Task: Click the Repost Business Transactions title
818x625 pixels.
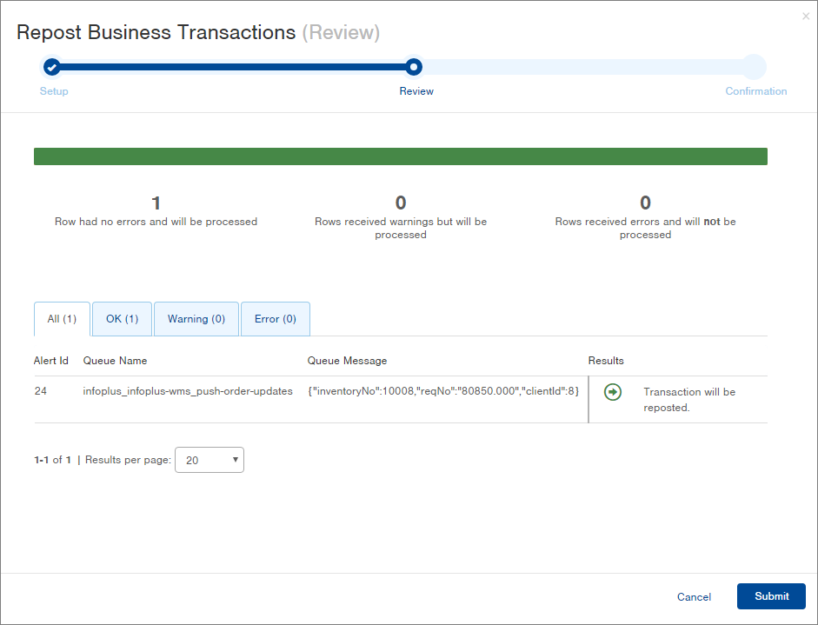Action: coord(156,32)
